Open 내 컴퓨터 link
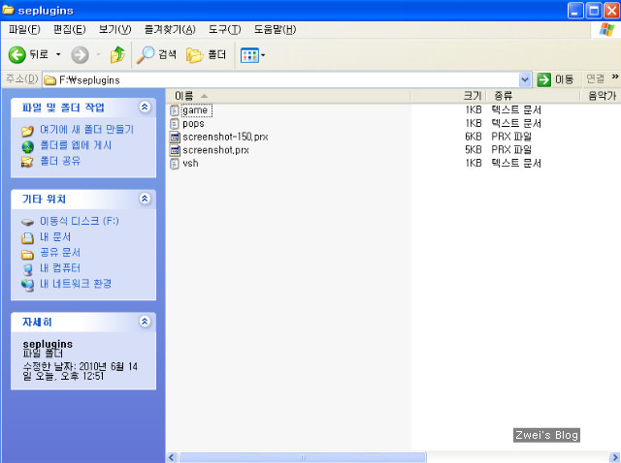 (x=60, y=268)
